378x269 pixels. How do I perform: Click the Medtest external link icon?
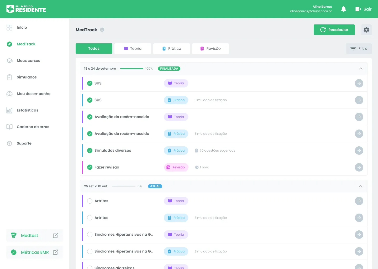click(56, 235)
